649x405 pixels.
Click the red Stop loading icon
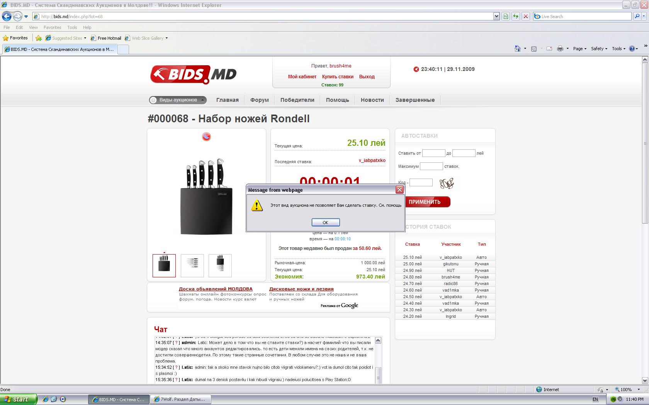click(x=525, y=17)
